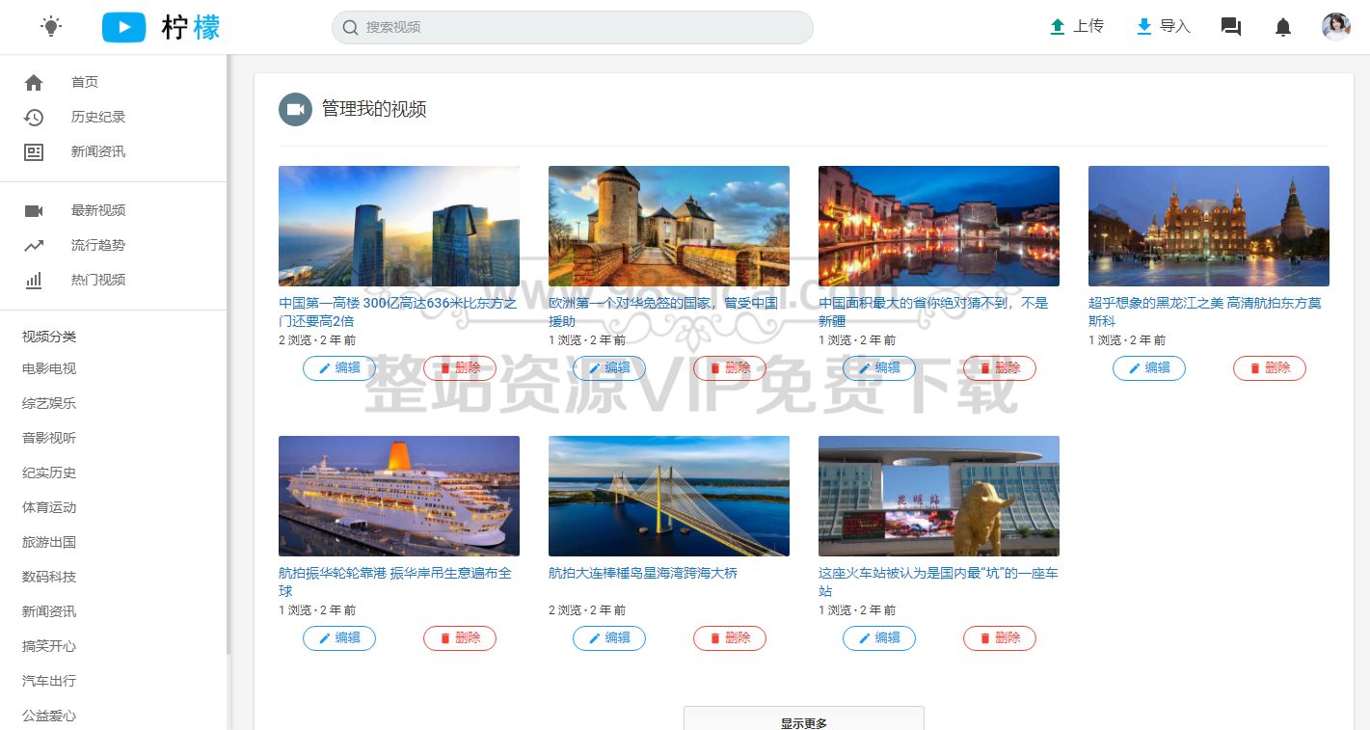1370x730 pixels.
Task: Click the 热门视频 chart icon
Action: tap(34, 280)
